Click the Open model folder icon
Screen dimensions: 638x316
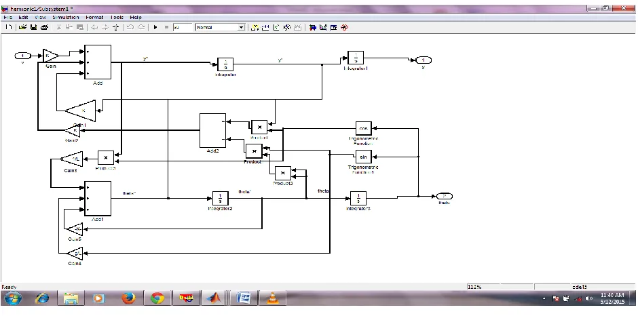click(x=22, y=27)
